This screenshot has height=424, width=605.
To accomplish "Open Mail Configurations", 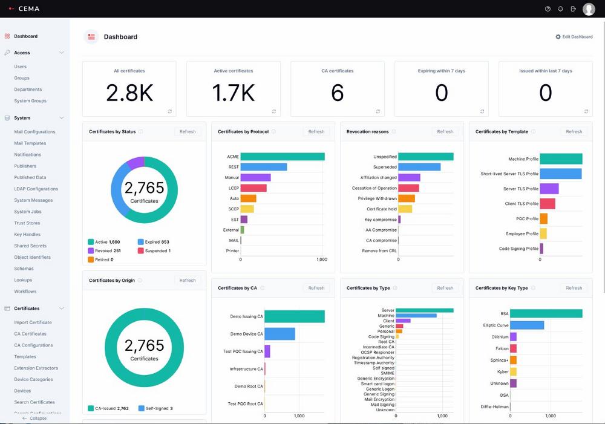I will tap(34, 132).
